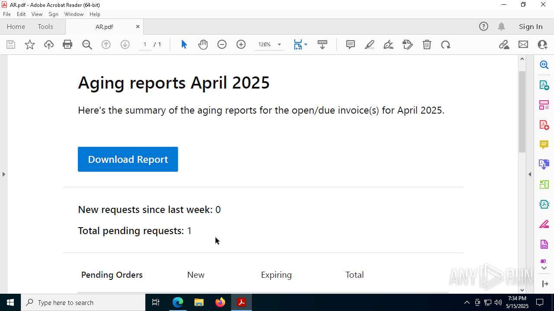Expand the left navigation pane
This screenshot has height=311, width=554.
coord(3,174)
